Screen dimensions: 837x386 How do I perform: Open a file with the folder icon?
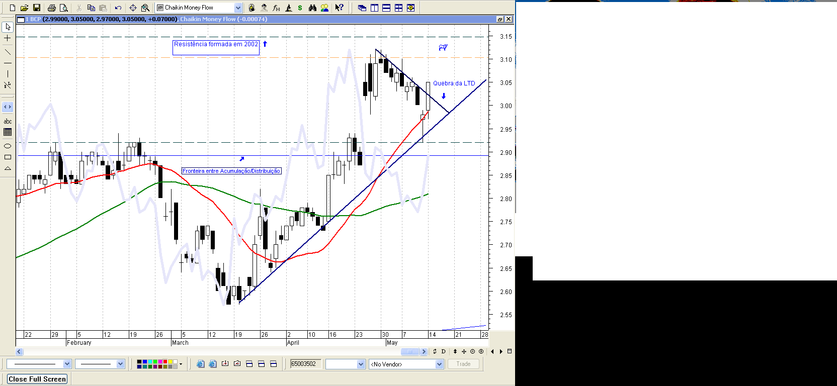click(24, 8)
